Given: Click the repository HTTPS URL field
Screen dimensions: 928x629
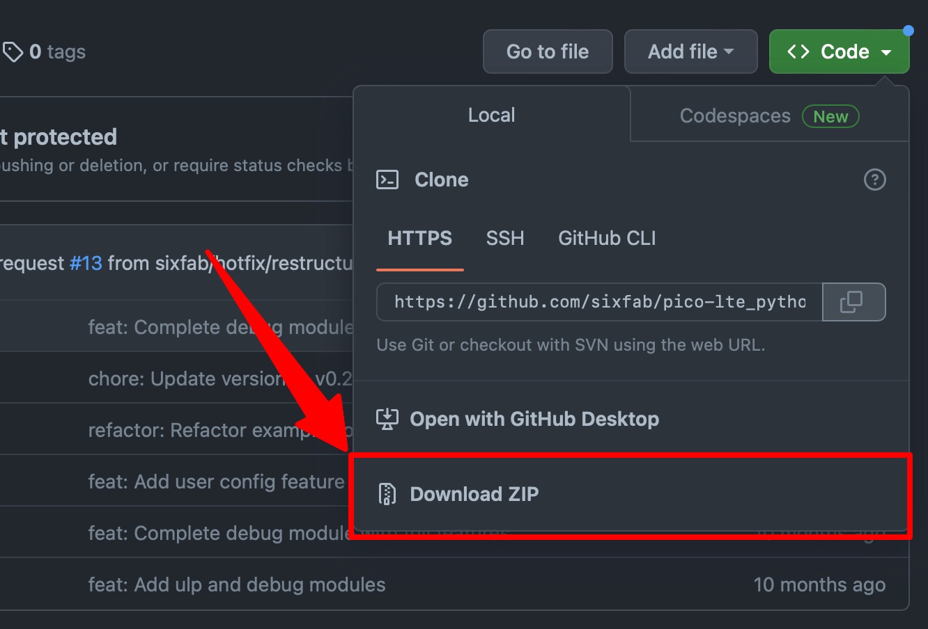Looking at the screenshot, I should 599,301.
